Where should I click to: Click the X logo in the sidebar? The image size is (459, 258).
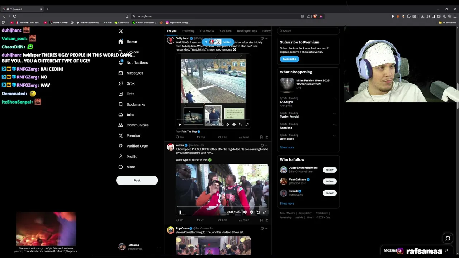click(x=121, y=31)
